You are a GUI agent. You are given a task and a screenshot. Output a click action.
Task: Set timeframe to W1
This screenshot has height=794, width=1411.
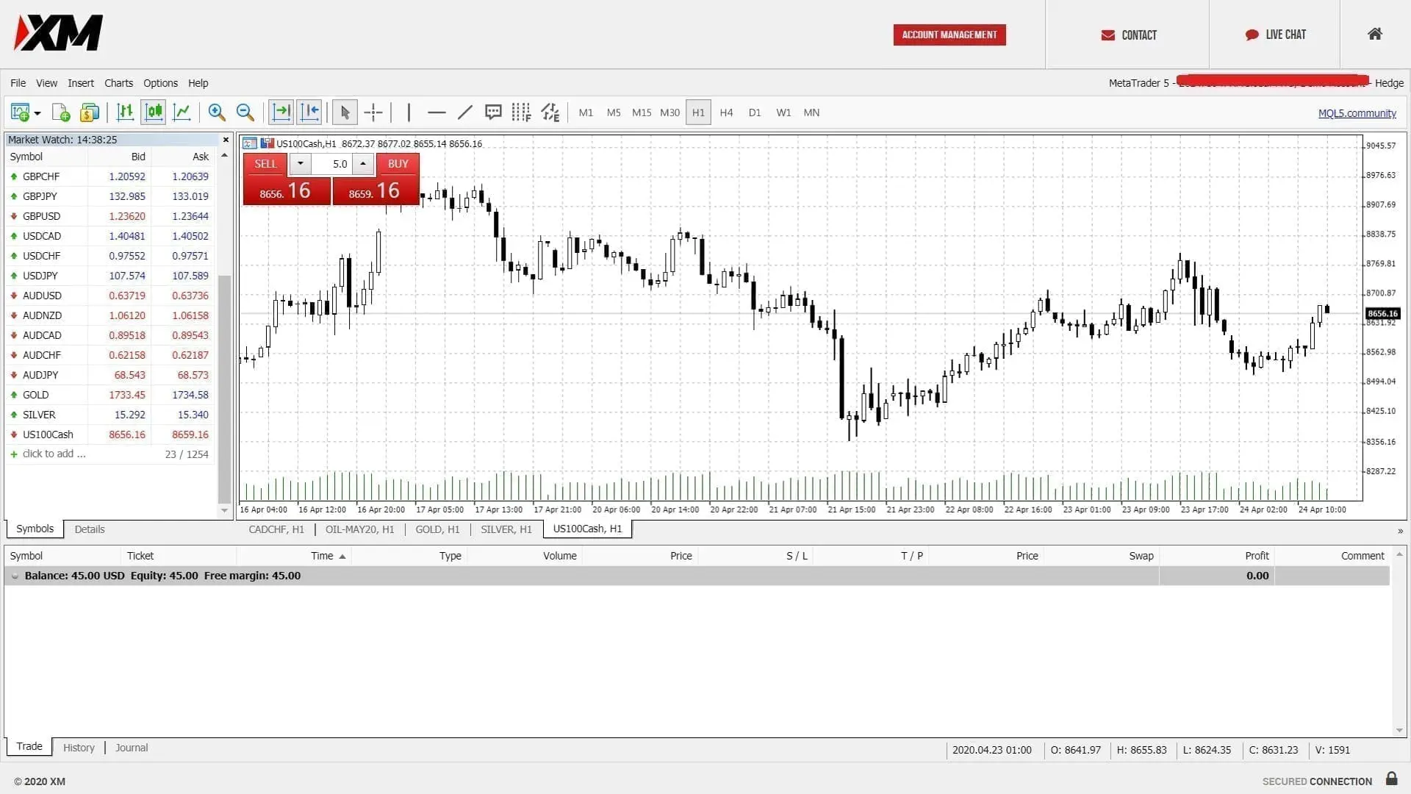(x=783, y=112)
